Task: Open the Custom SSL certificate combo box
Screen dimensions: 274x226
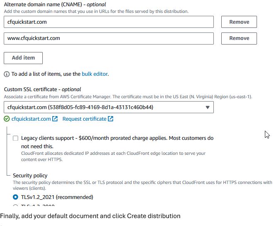Action: [x=109, y=107]
